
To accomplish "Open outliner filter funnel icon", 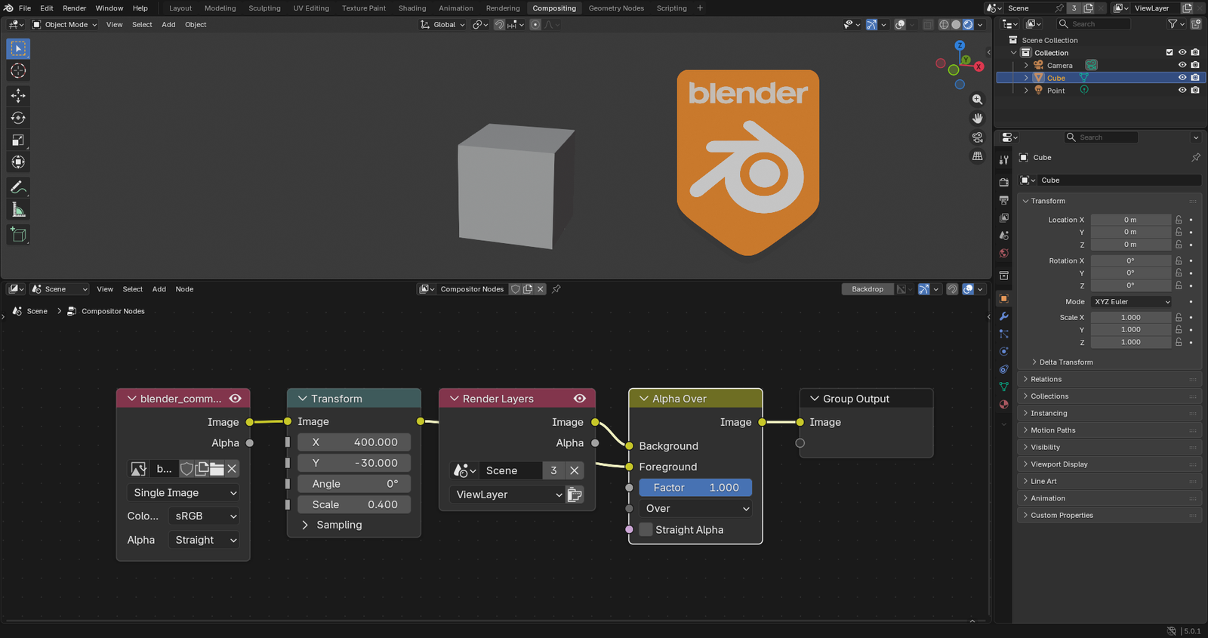I will 1173,24.
